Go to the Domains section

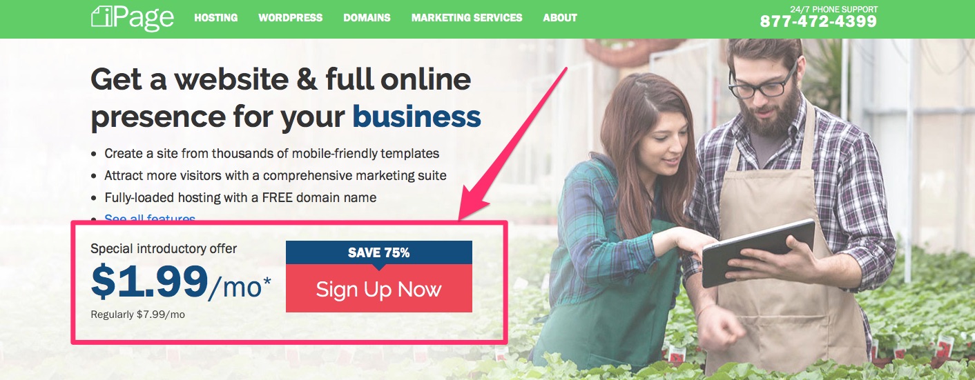pos(367,18)
